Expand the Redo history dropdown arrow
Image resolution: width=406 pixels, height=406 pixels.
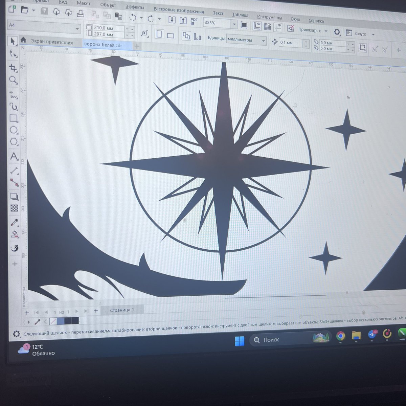(x=159, y=19)
